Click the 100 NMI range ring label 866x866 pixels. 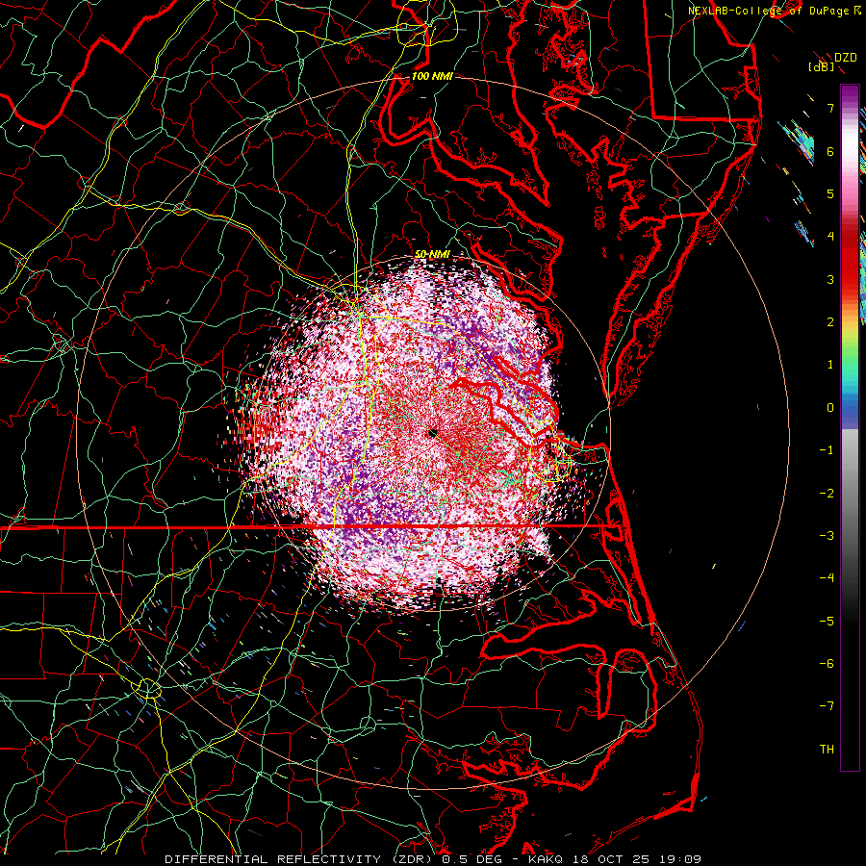click(432, 76)
